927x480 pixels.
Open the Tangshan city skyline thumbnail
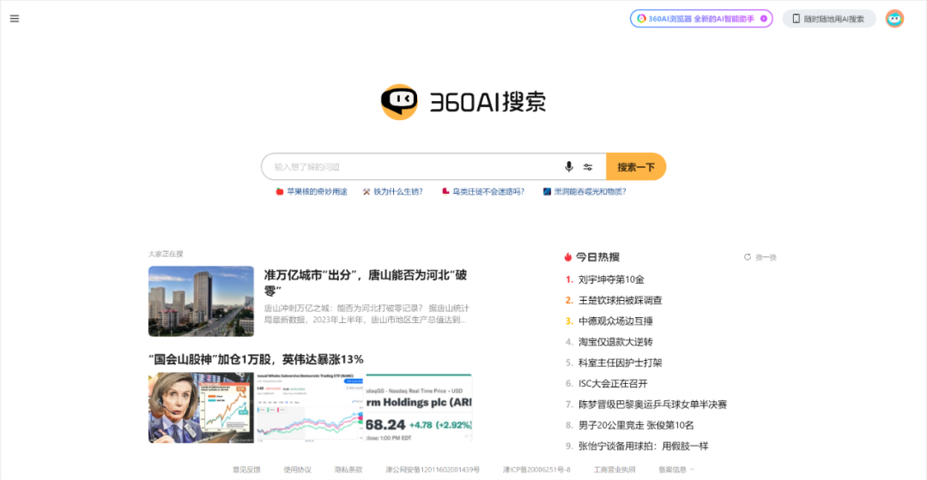point(201,301)
